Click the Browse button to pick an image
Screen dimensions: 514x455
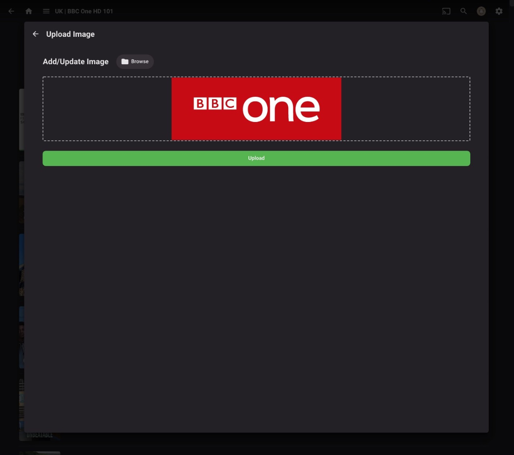135,62
